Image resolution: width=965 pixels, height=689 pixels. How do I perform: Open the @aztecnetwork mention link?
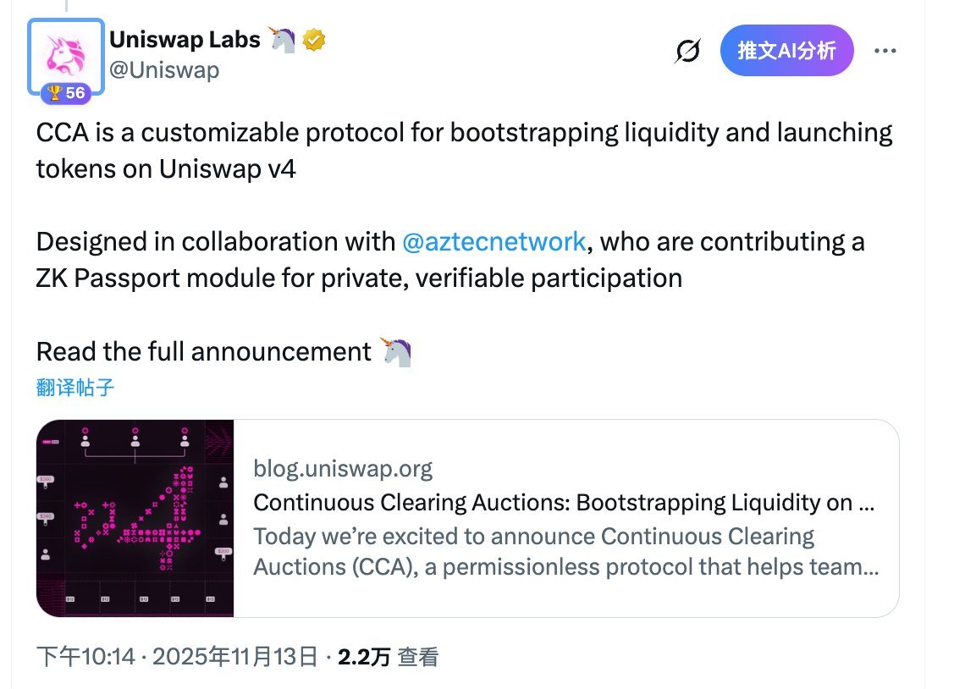coord(494,242)
